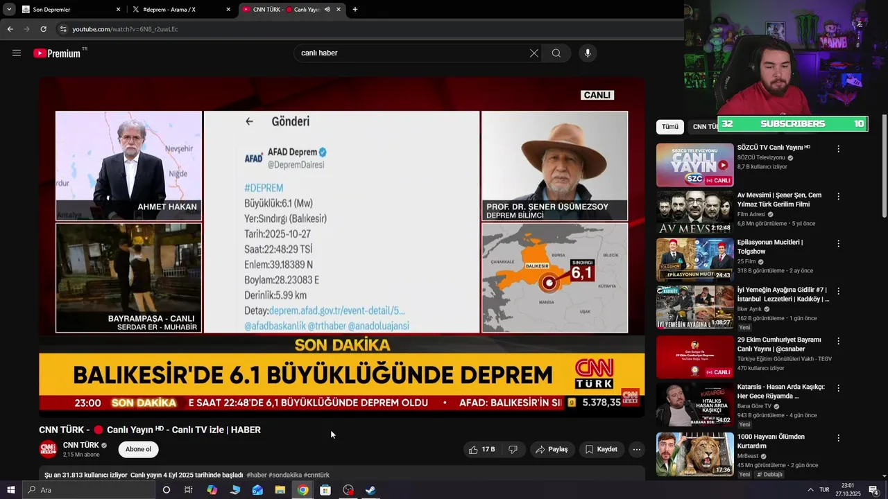Viewport: 888px width, 499px height.
Task: Open 29 Ekim Cumhuriyet Bayramı Canlı Yayını title
Action: pyautogui.click(x=779, y=344)
